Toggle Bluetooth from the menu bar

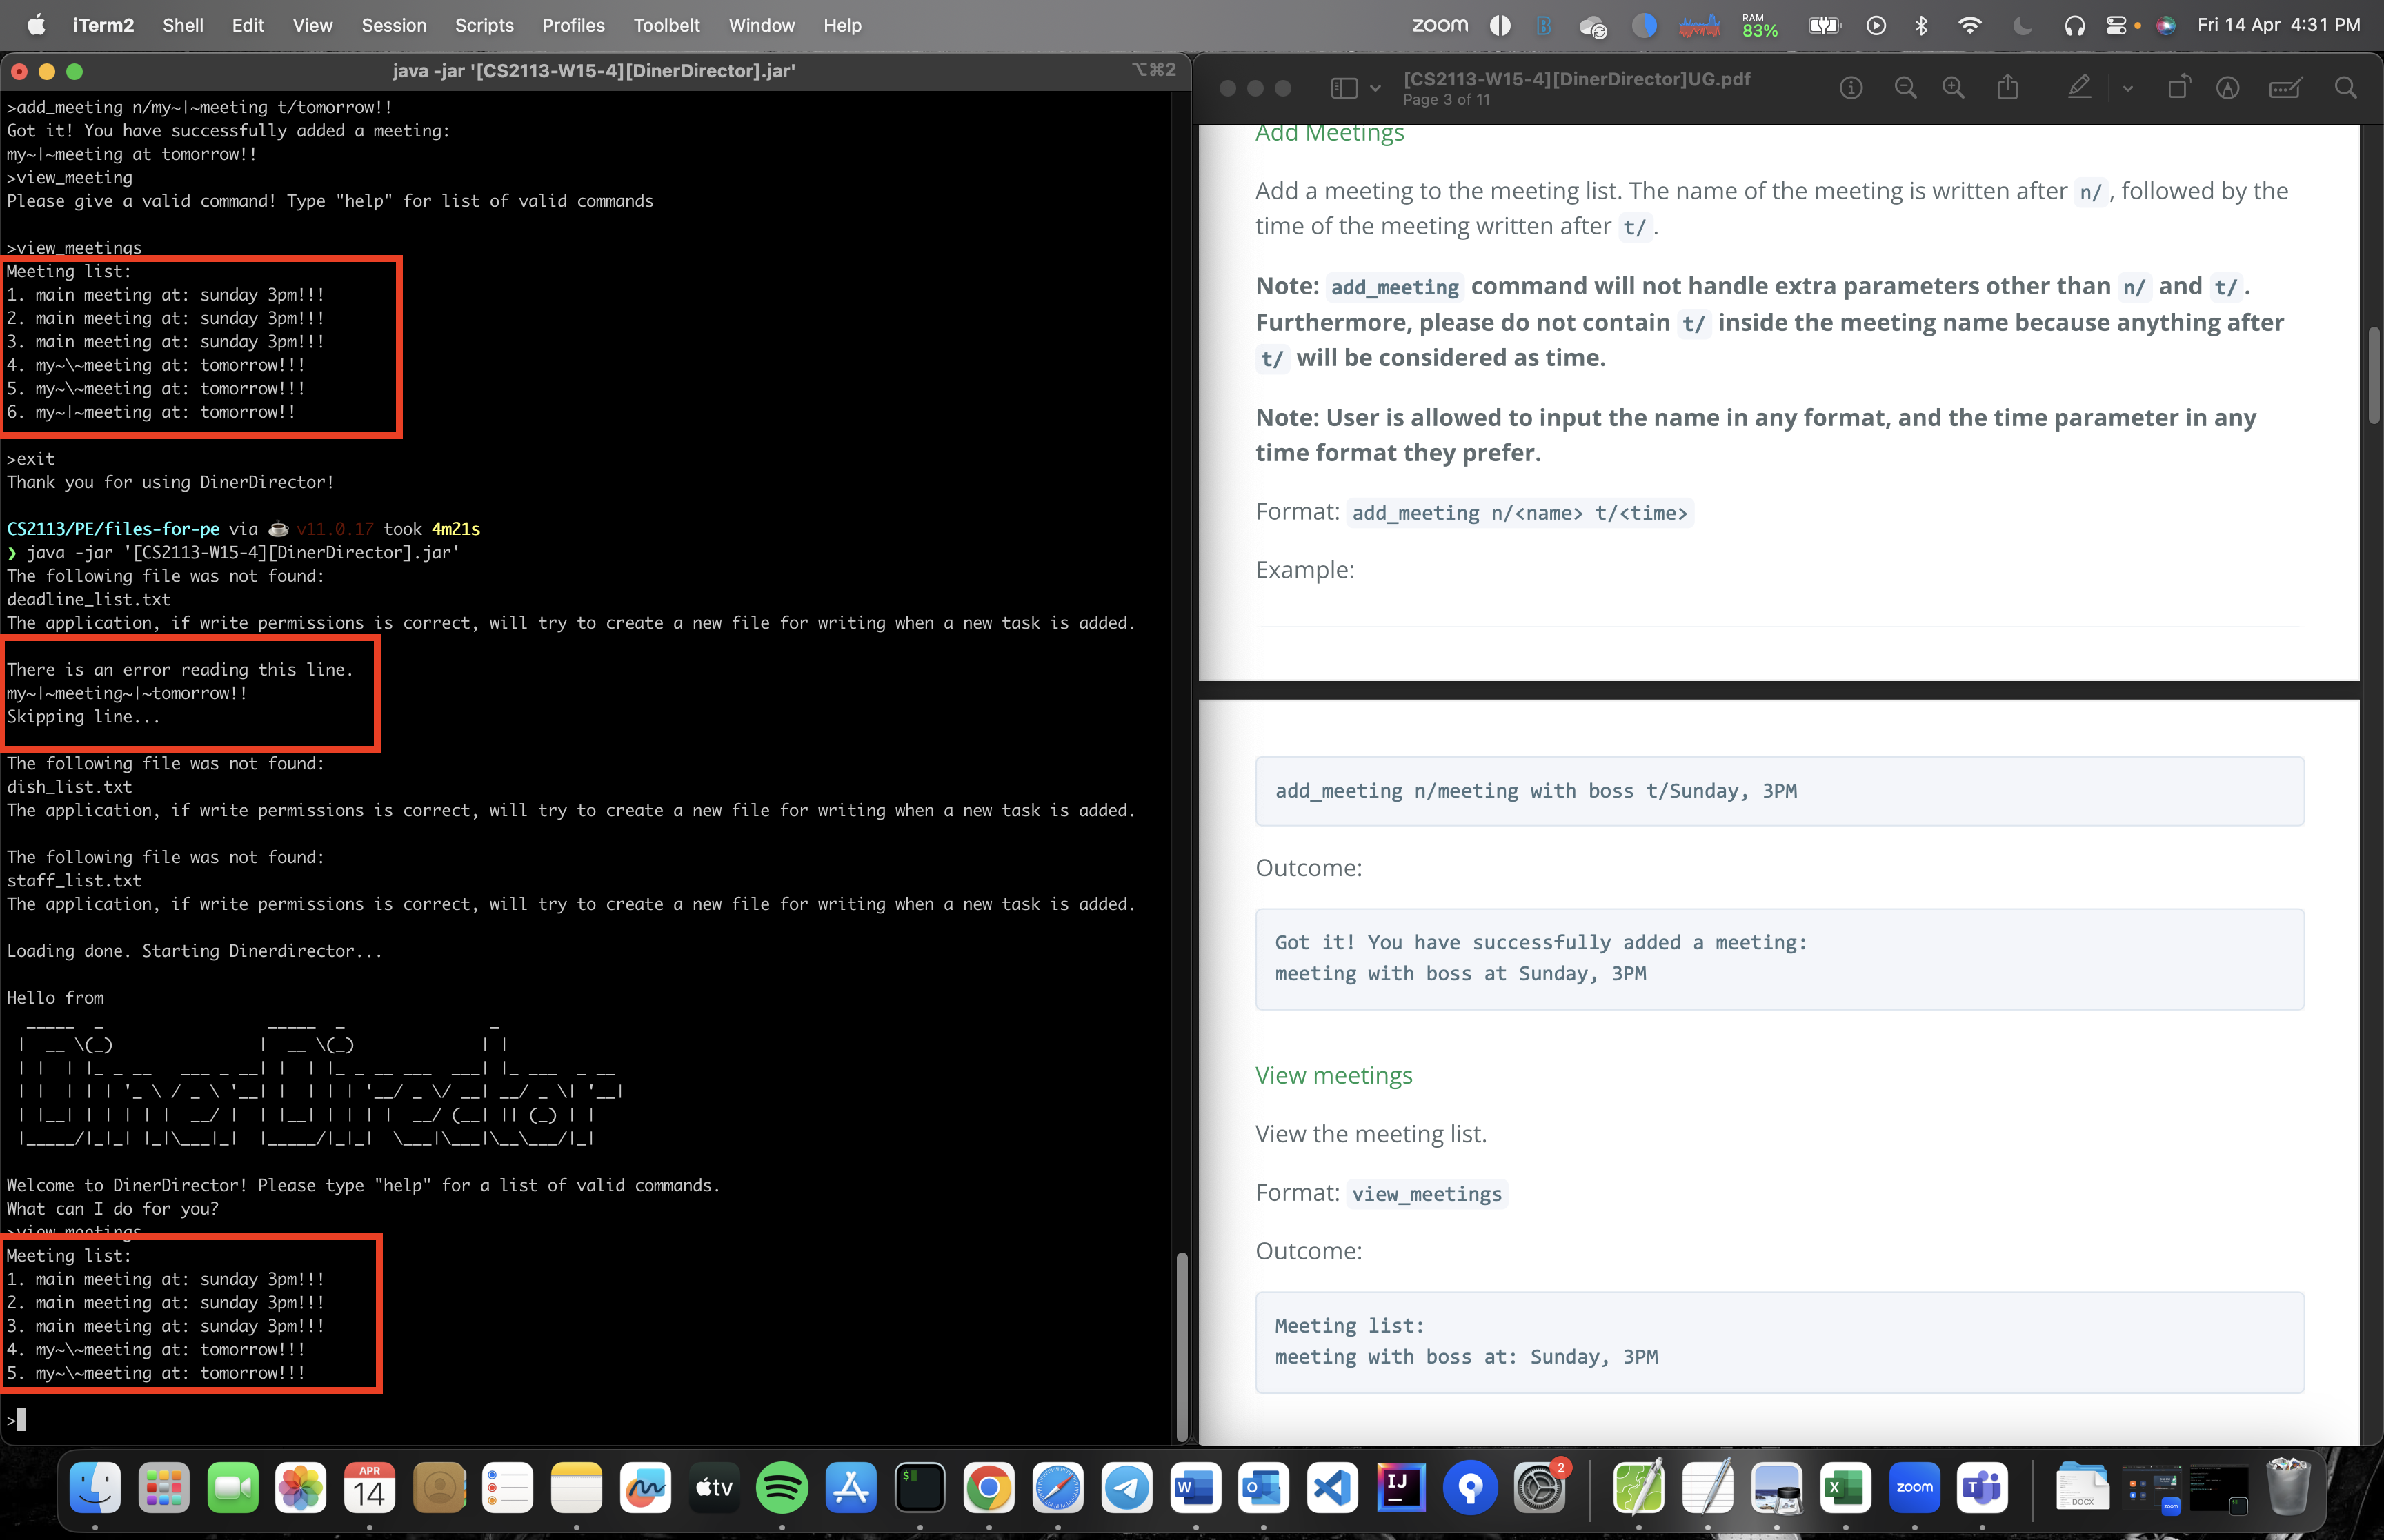[1921, 26]
